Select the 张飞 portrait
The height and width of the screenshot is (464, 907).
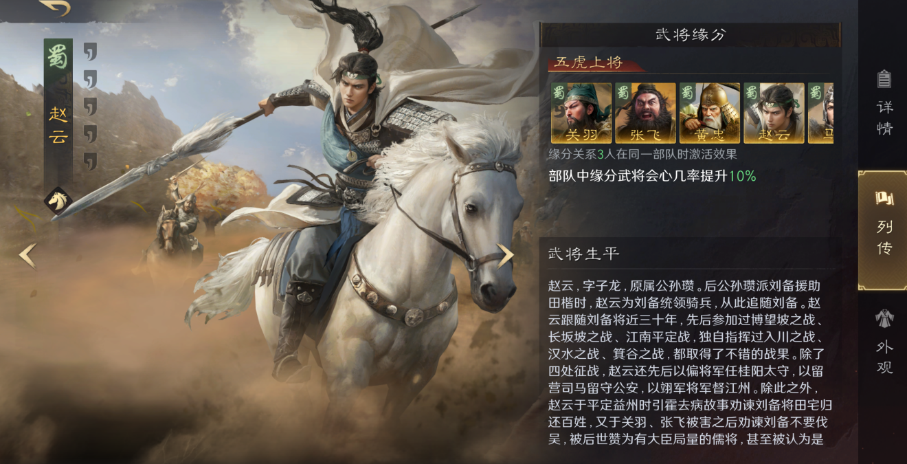[x=645, y=113]
